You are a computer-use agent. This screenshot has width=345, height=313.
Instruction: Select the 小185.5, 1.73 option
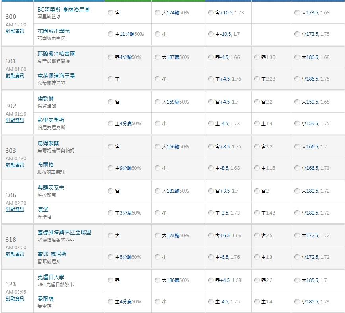point(297,302)
